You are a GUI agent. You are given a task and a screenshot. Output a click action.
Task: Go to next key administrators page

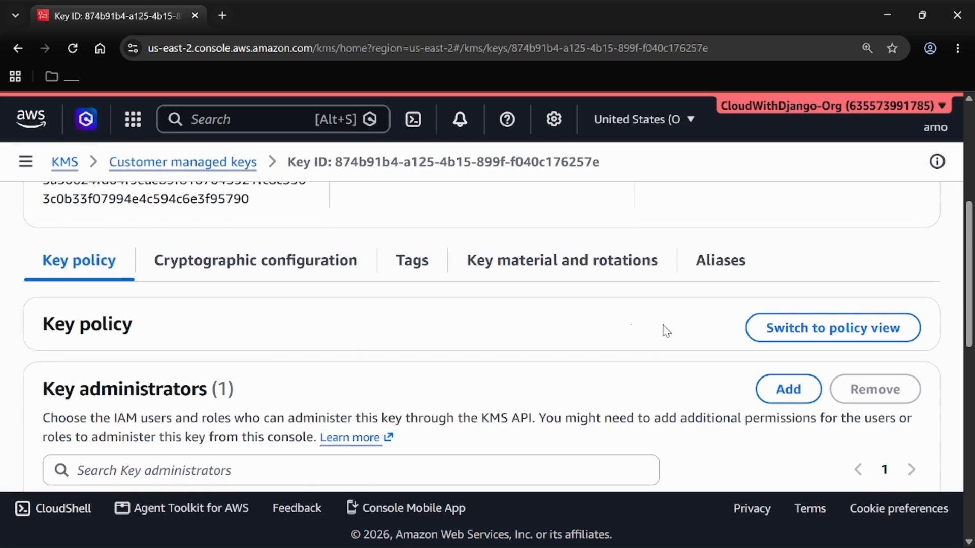tap(912, 470)
